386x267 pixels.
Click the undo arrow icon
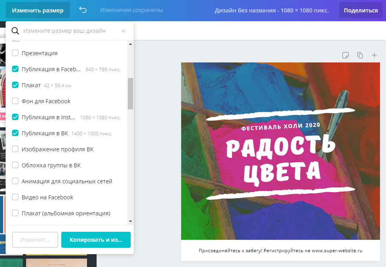point(83,10)
